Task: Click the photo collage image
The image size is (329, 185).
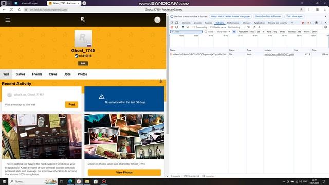Action: 124,136
